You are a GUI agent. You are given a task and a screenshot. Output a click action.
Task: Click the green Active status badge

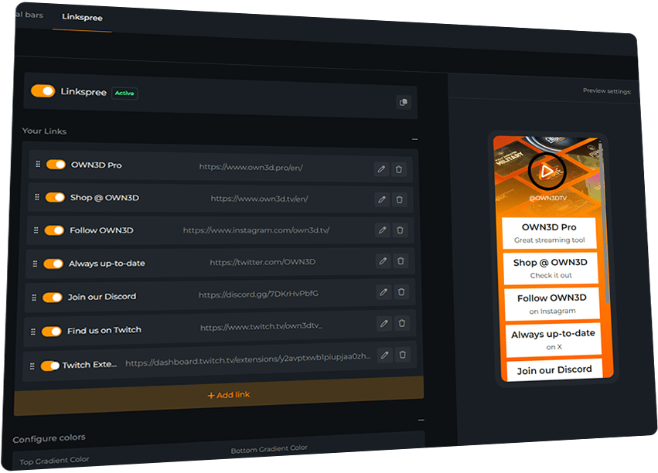124,93
